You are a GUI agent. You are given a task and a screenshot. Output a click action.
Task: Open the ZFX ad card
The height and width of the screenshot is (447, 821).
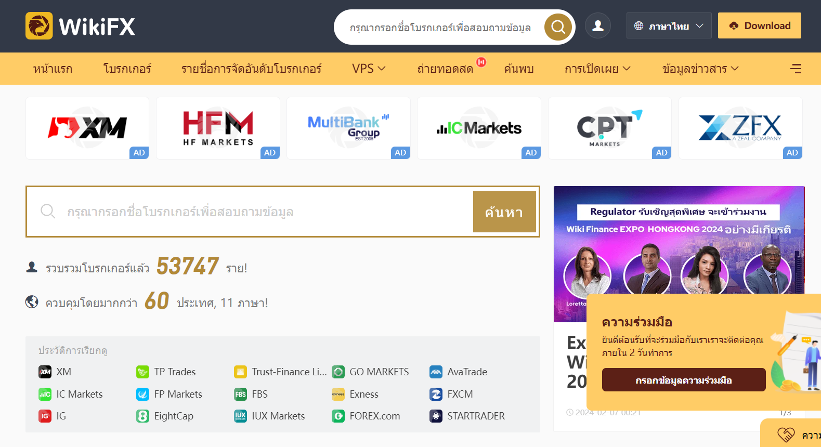tap(740, 128)
